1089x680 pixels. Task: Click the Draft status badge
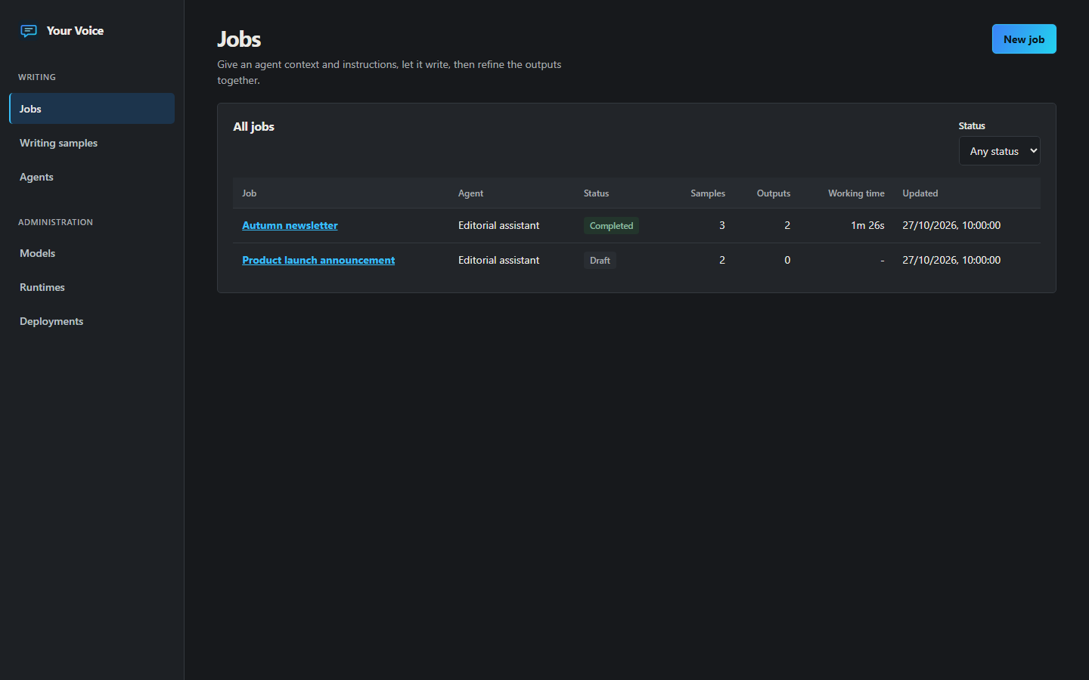600,261
